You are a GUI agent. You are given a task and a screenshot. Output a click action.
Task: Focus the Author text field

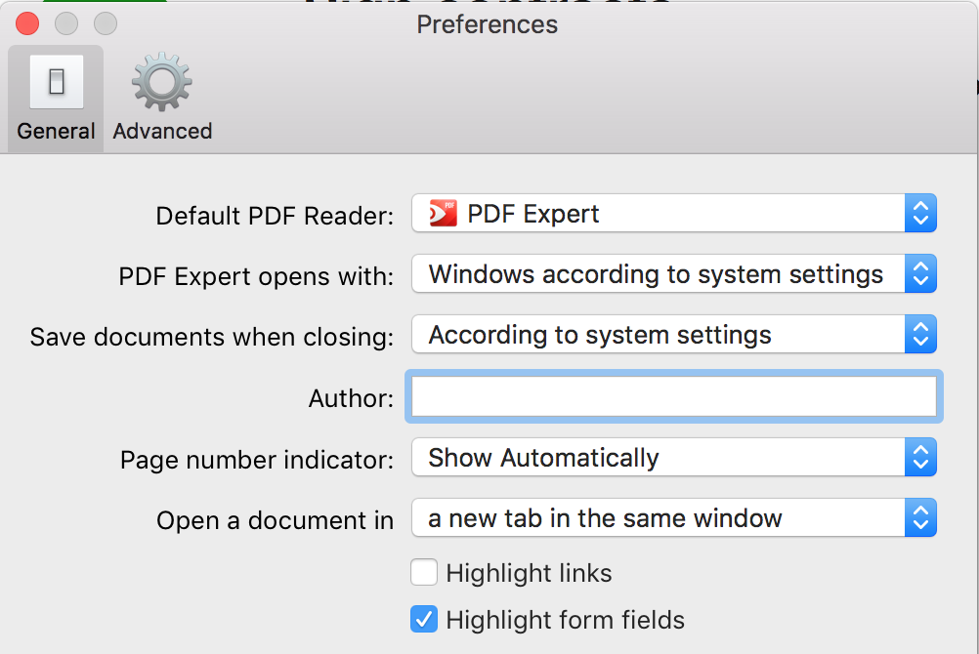[x=673, y=397]
